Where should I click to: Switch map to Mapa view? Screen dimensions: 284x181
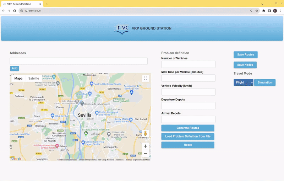coord(18,78)
